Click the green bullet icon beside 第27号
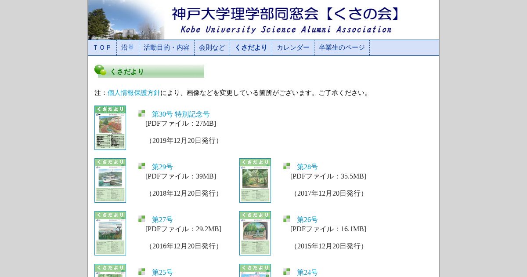The width and height of the screenshot is (527, 277). coord(141,219)
